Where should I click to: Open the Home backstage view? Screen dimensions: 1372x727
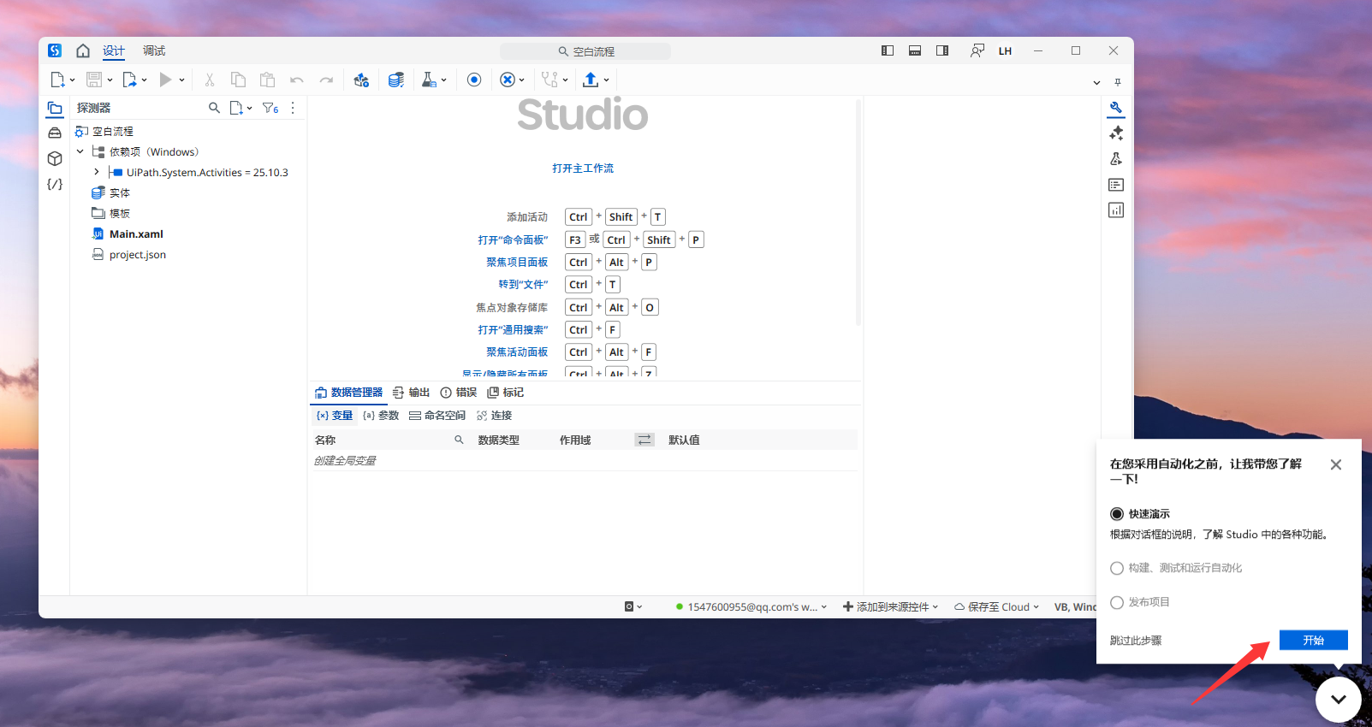pos(83,50)
